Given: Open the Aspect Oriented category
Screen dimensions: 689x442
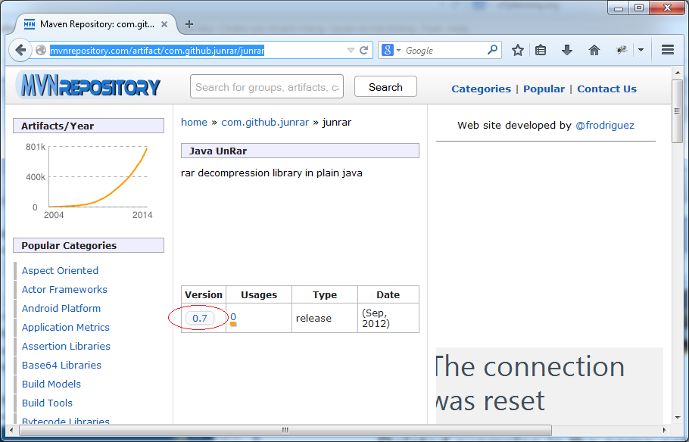Looking at the screenshot, I should 60,271.
